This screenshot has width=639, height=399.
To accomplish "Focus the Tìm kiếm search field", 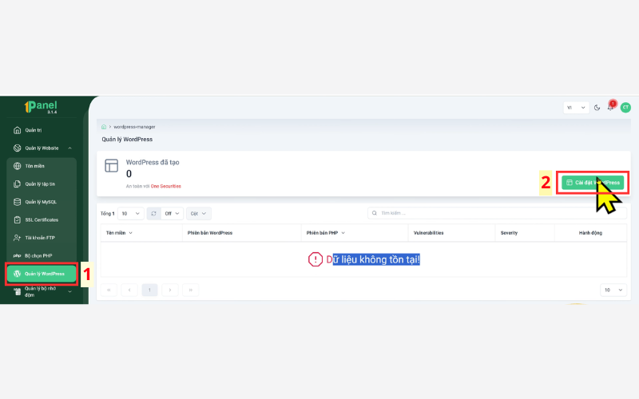I will (497, 213).
